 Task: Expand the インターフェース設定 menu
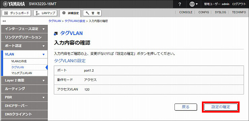(x=24, y=29)
